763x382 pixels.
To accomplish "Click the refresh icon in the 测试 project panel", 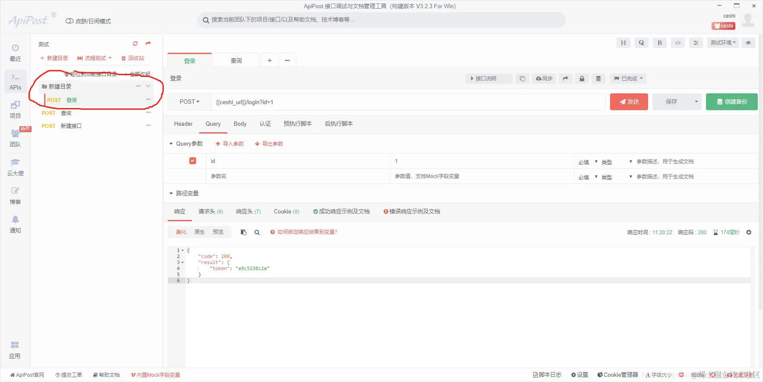I will (x=135, y=44).
